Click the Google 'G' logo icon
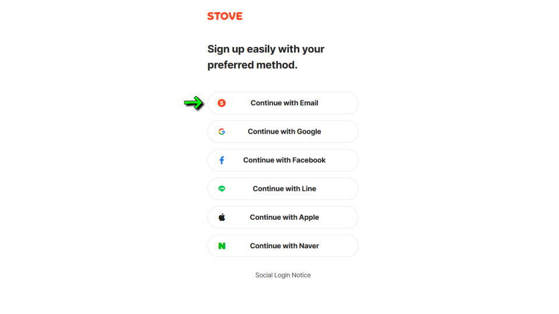This screenshot has width=559, height=314. (x=221, y=131)
